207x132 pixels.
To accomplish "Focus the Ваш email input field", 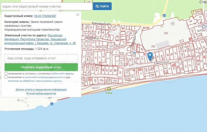I will click(41, 58).
